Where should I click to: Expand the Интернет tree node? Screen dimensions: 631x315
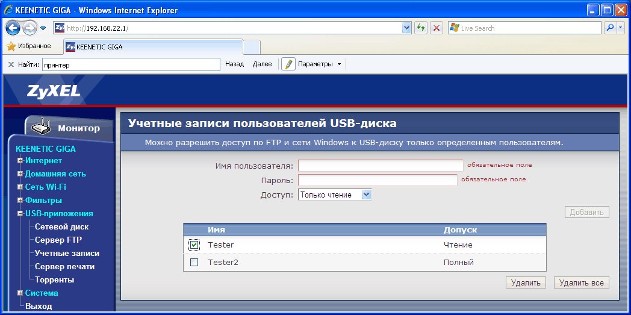[20, 161]
